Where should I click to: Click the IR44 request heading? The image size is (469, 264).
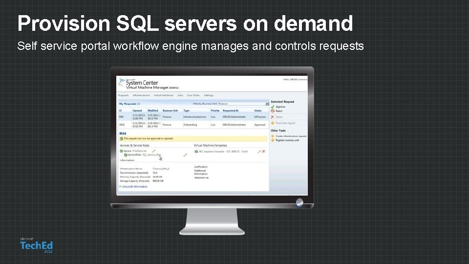coord(123,133)
